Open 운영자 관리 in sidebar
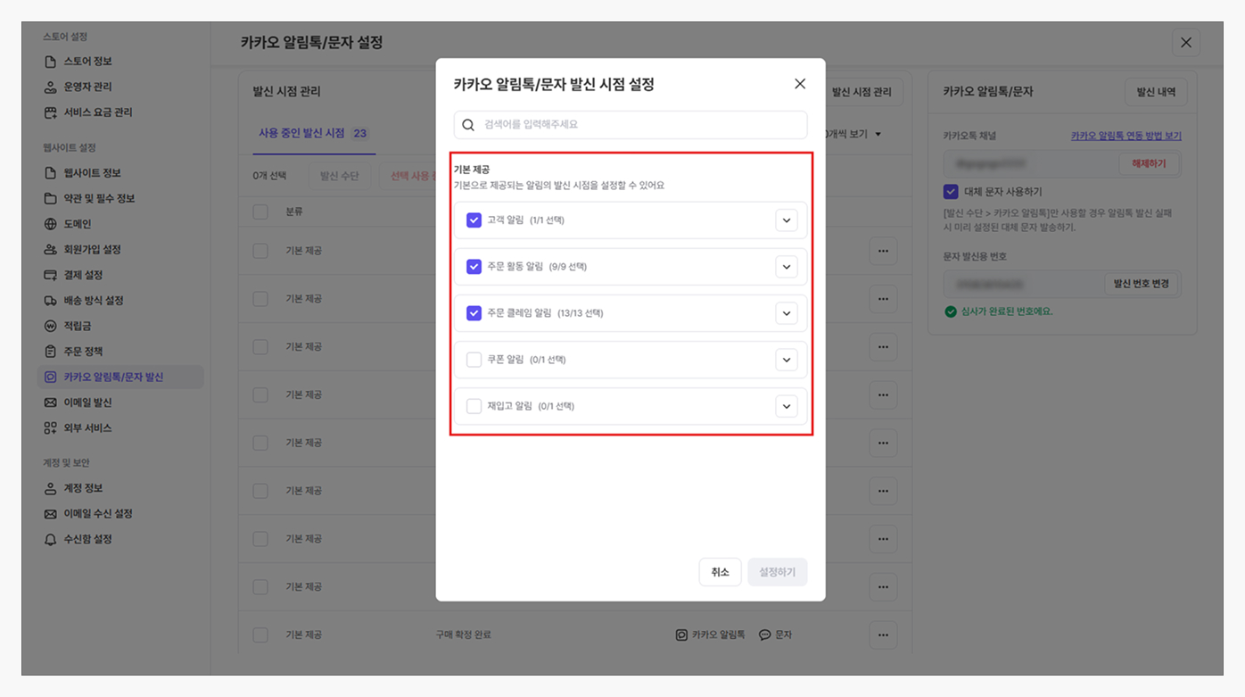 [87, 87]
